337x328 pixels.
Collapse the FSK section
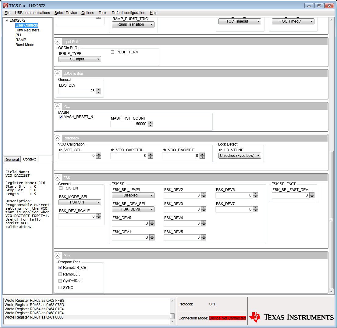pyautogui.click(x=57, y=178)
